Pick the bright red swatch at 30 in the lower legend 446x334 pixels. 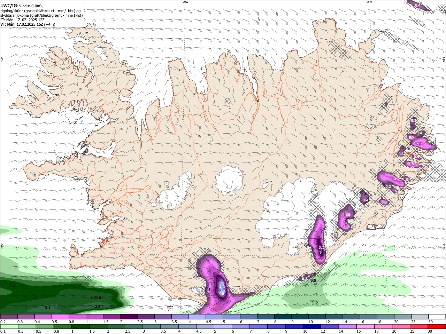click(x=437, y=327)
